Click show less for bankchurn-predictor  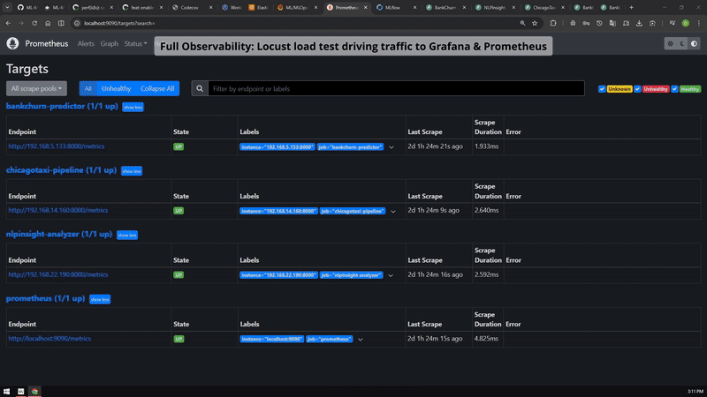click(133, 107)
